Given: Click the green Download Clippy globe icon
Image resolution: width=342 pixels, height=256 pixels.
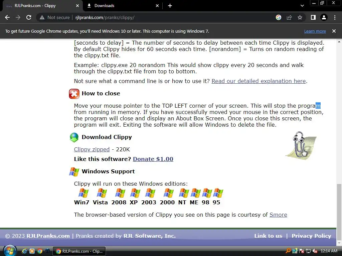Looking at the screenshot, I should point(74,138).
